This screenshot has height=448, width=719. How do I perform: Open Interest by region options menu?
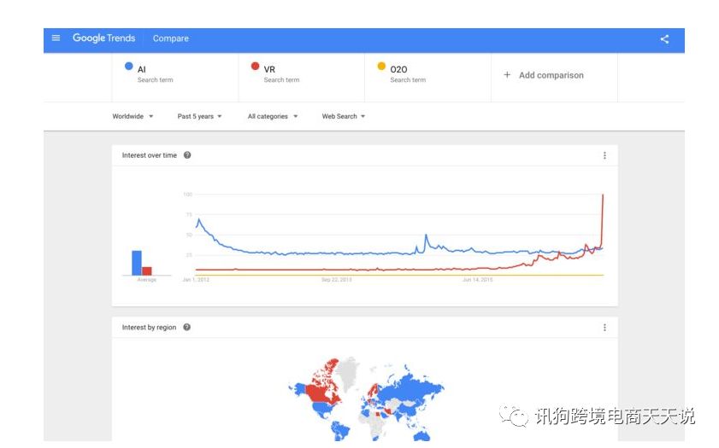pos(604,328)
